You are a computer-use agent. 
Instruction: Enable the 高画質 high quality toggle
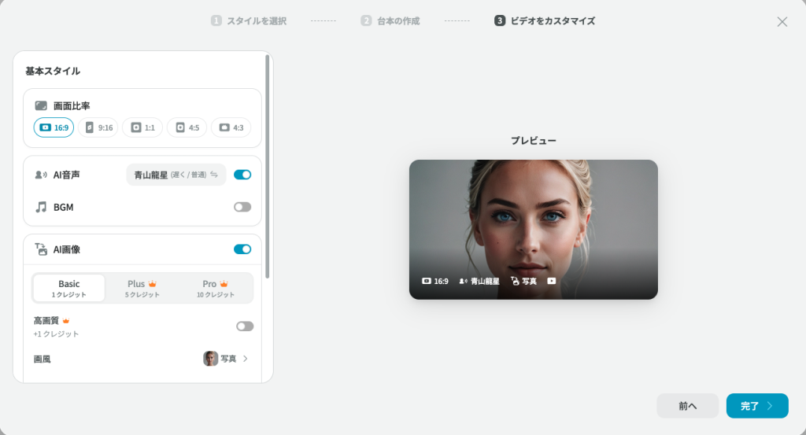click(245, 326)
